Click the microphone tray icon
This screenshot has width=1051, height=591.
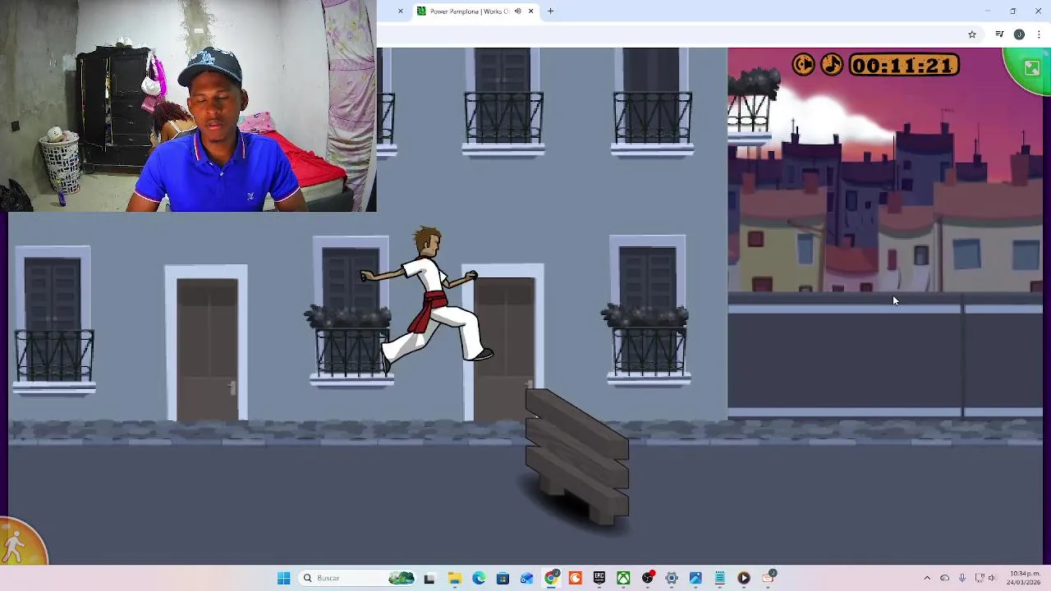pos(962,578)
